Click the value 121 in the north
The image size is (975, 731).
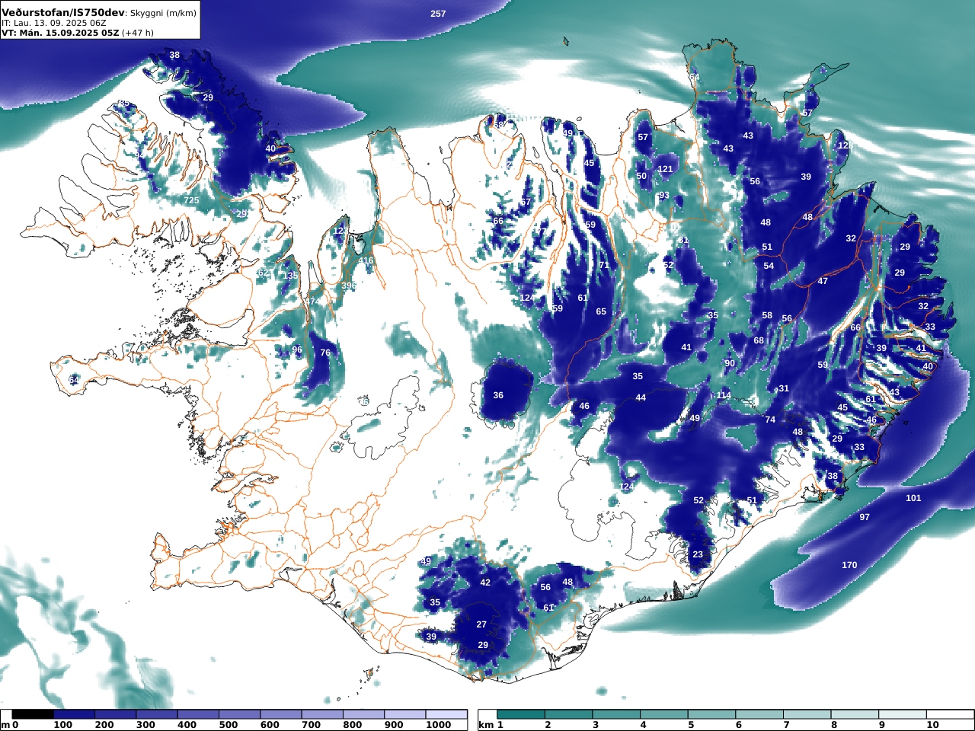(x=665, y=169)
